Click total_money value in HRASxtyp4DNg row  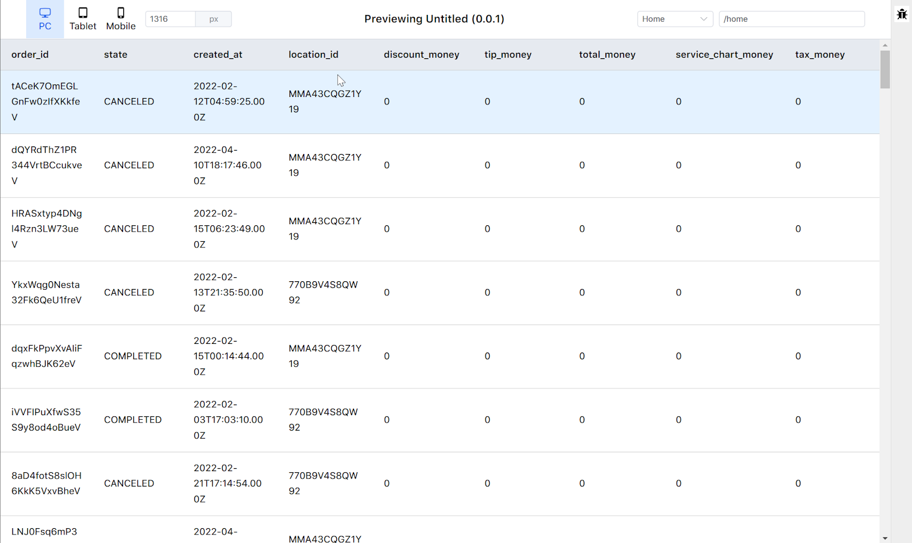(x=582, y=229)
